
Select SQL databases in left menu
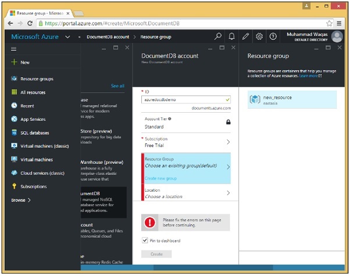34,132
